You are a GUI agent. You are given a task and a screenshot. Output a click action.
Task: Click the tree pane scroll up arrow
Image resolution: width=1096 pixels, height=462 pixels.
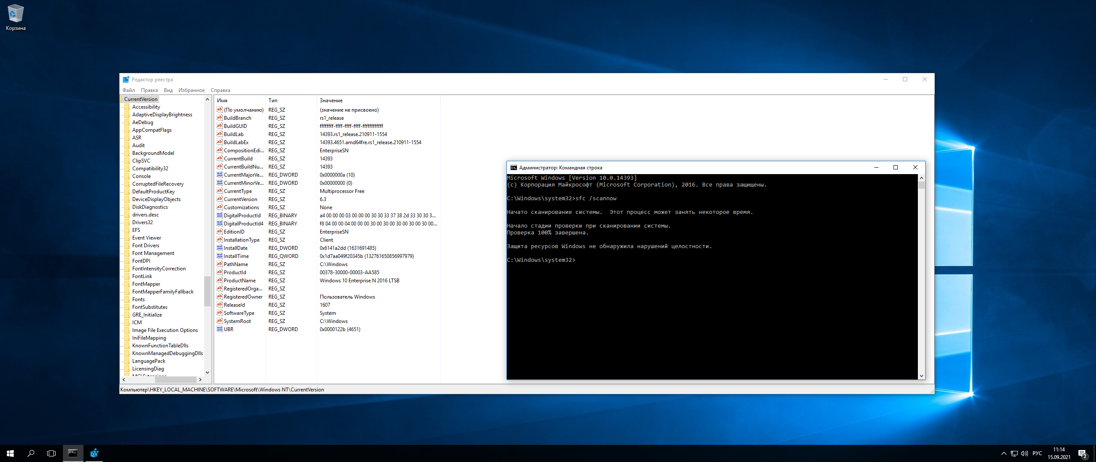pos(208,99)
